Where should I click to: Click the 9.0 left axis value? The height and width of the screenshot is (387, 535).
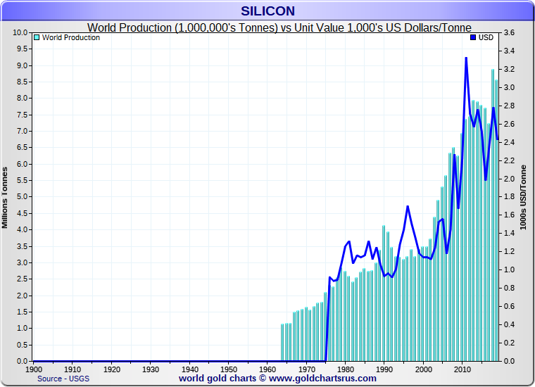pyautogui.click(x=23, y=65)
